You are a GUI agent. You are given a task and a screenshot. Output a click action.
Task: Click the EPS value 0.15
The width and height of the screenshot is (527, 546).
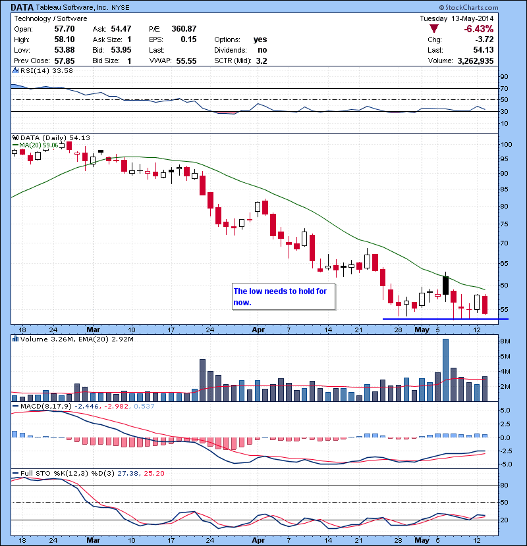[188, 39]
